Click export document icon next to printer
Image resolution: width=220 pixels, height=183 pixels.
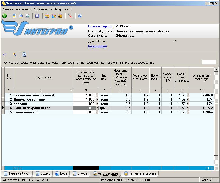point(27,16)
